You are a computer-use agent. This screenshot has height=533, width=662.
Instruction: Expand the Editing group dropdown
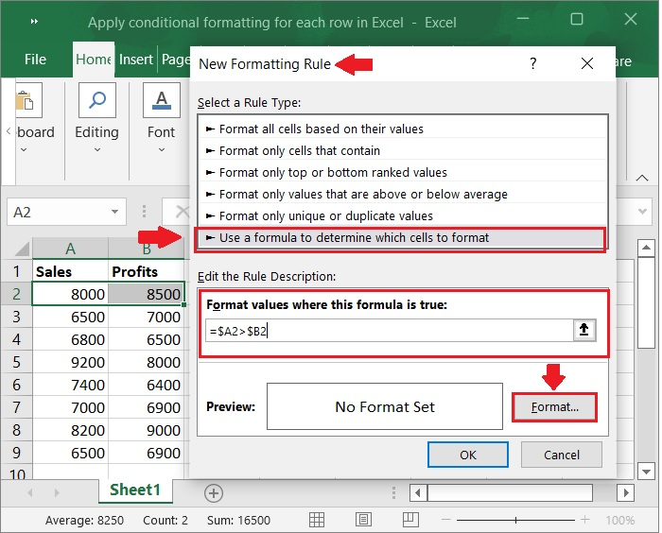(x=96, y=150)
